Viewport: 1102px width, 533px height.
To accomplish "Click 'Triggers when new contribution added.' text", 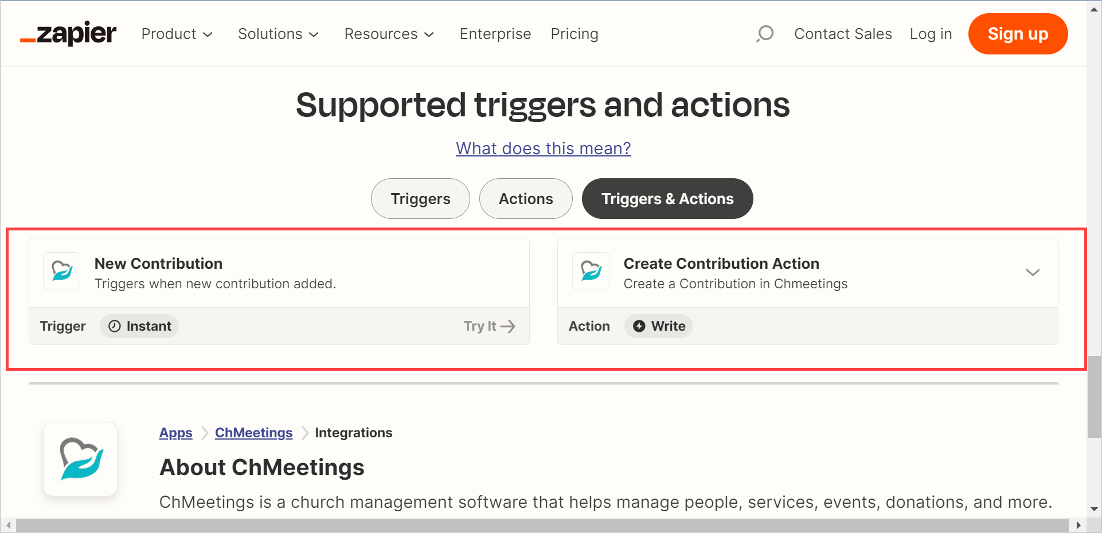I will (215, 284).
